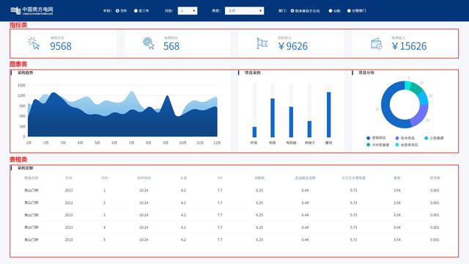Click the tallest bar in bar chart
This screenshot has width=469, height=264.
point(329,114)
